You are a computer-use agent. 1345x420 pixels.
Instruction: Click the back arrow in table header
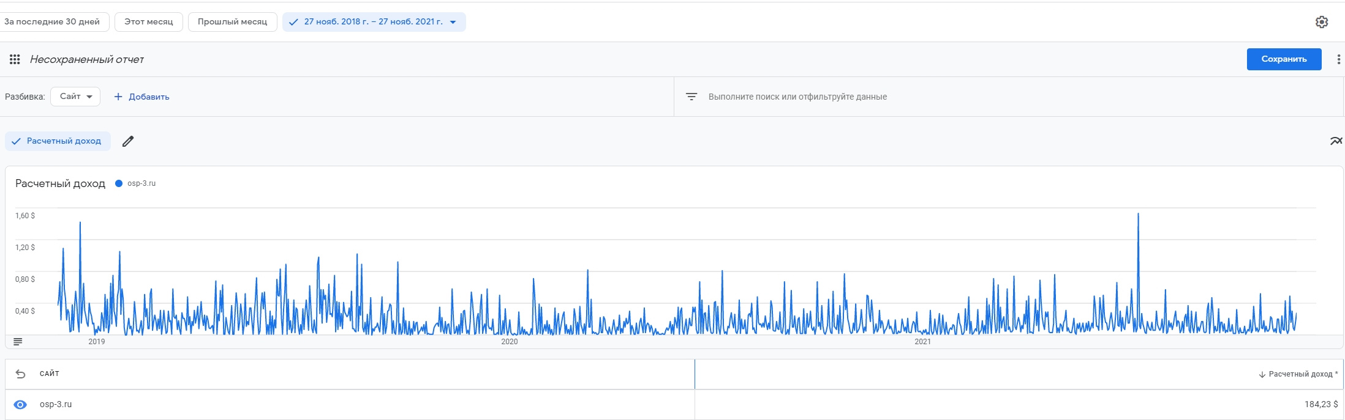tap(20, 374)
